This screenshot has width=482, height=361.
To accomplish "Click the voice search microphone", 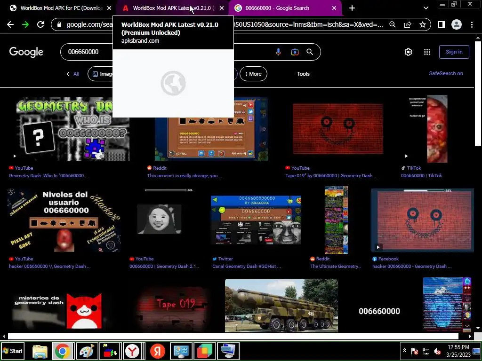I will (x=278, y=52).
